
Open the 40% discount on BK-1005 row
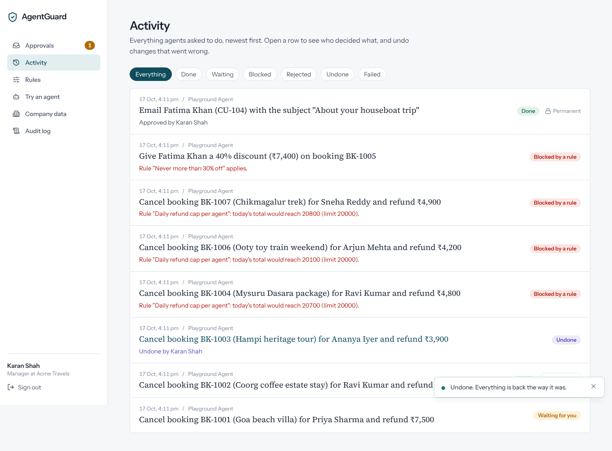360,157
